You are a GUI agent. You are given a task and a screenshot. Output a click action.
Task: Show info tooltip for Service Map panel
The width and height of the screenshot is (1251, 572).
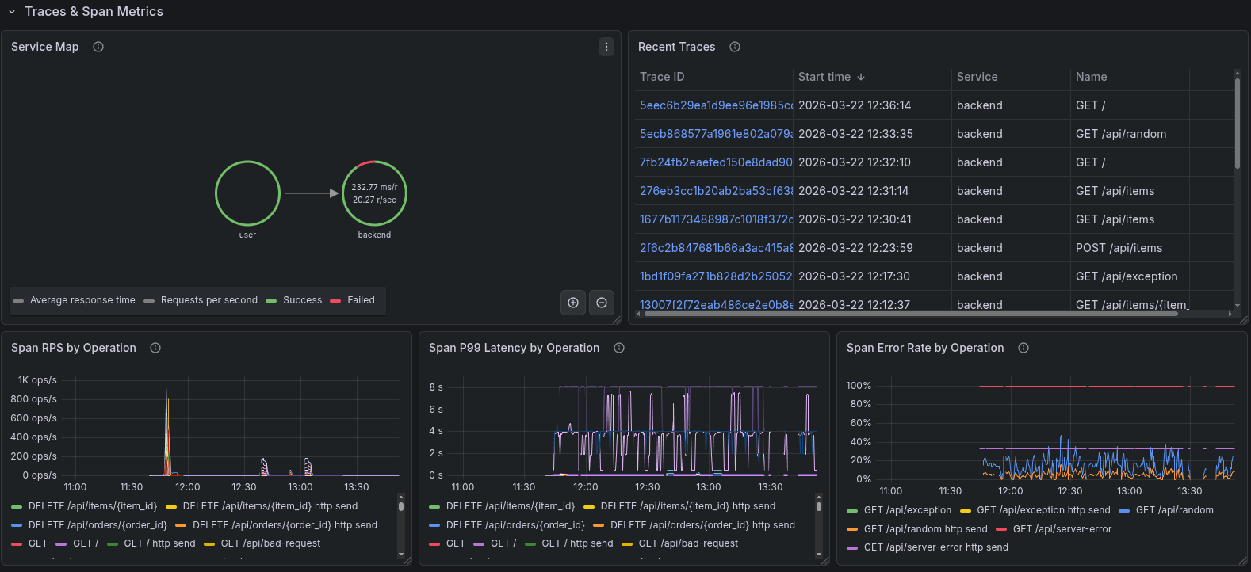tap(98, 47)
